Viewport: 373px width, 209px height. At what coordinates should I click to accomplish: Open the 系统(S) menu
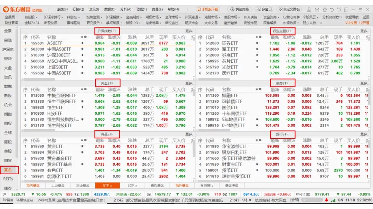[62, 10]
